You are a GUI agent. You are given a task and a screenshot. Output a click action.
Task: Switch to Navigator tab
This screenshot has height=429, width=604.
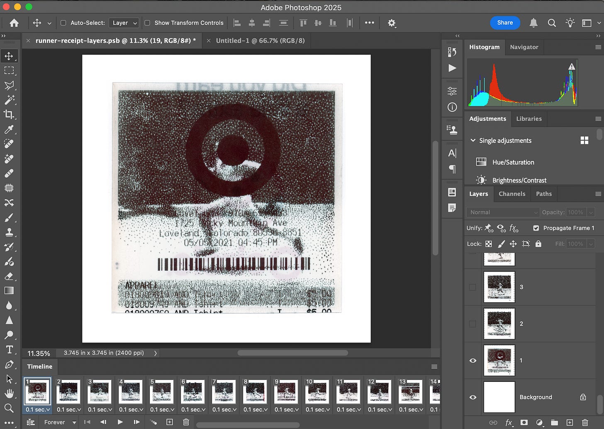[524, 47]
